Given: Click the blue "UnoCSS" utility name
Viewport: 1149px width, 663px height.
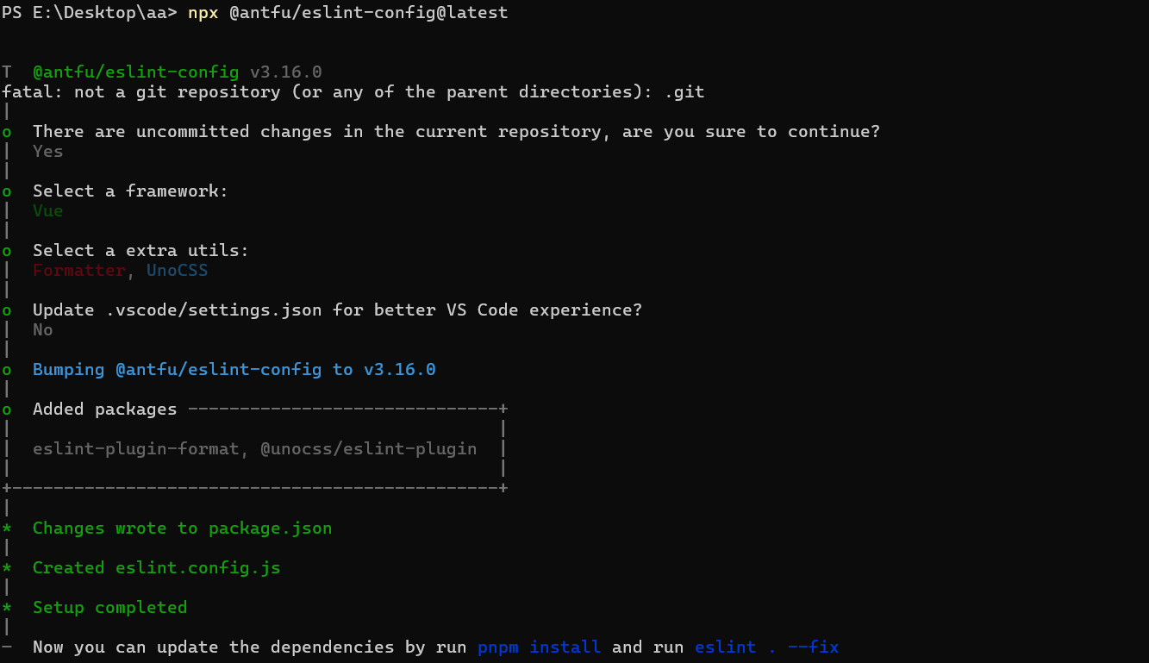Looking at the screenshot, I should (177, 271).
